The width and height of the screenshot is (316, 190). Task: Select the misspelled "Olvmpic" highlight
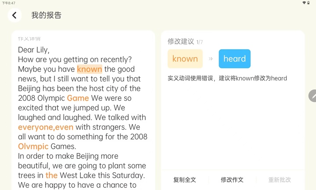tap(33, 146)
